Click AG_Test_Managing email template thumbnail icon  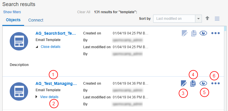[x=19, y=91]
